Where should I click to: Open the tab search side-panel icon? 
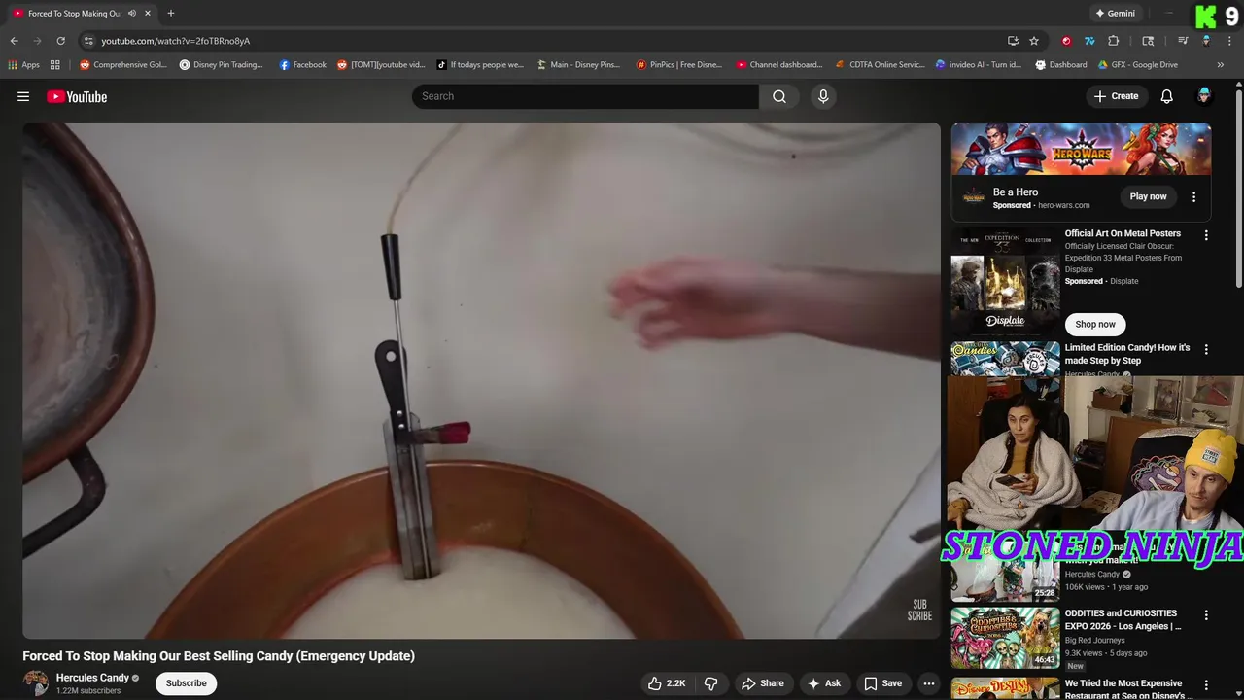1148,41
